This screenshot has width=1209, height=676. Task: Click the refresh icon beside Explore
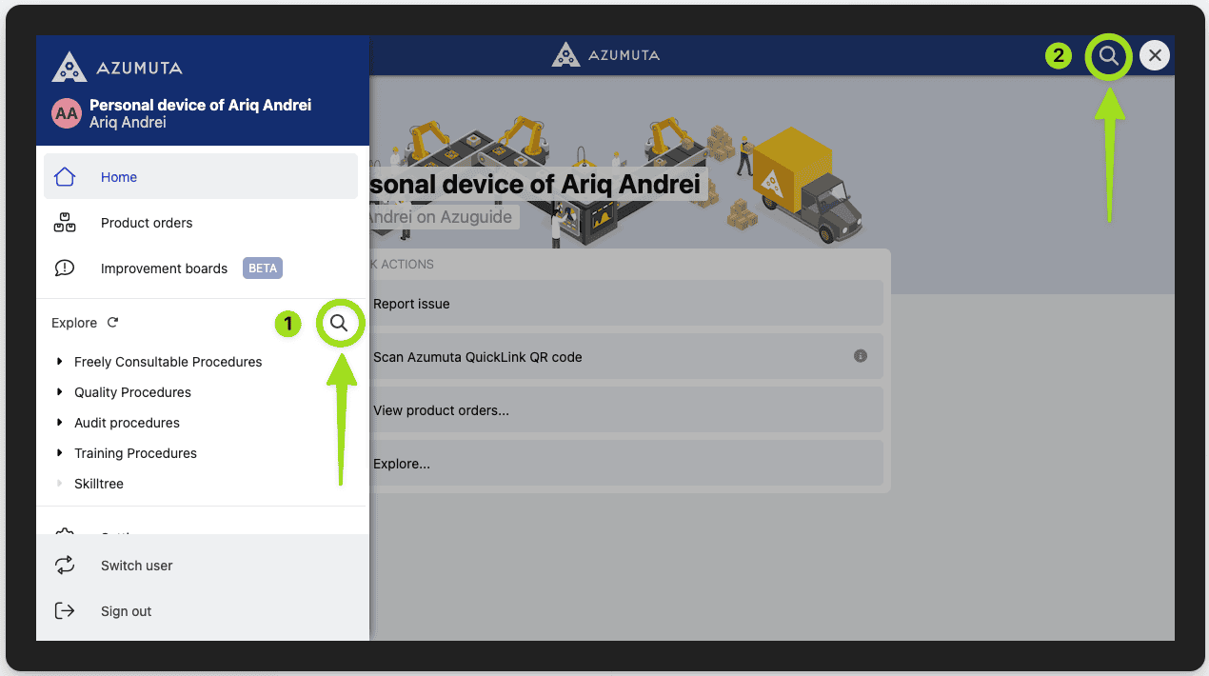click(112, 323)
